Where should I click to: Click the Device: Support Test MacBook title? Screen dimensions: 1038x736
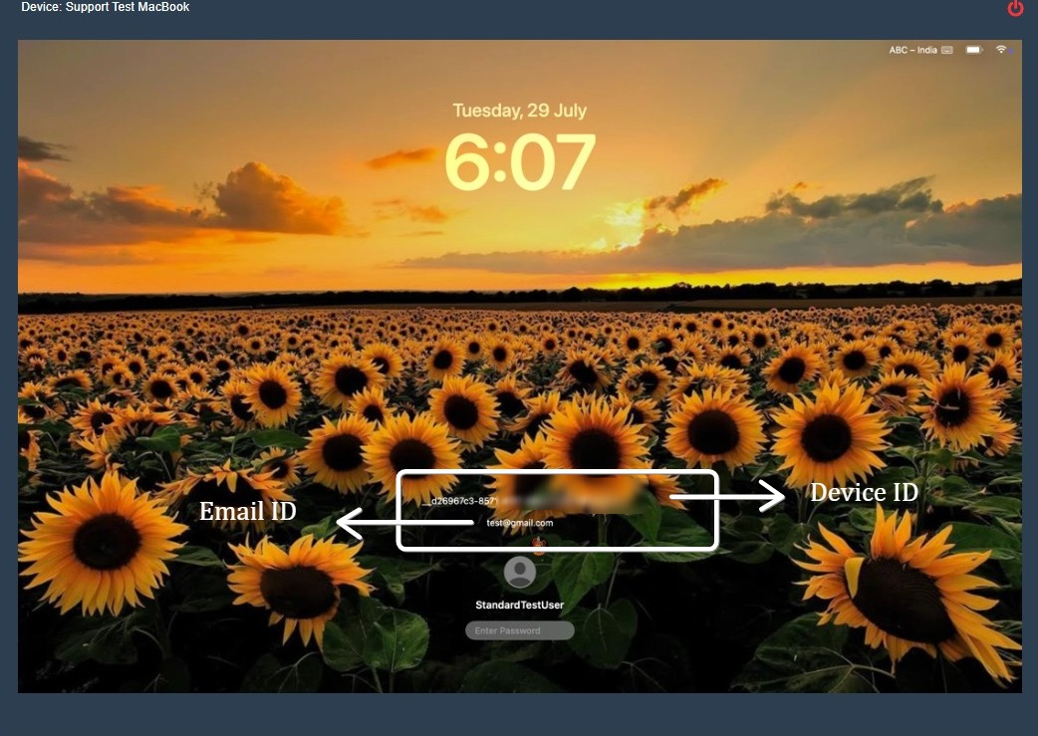[105, 7]
